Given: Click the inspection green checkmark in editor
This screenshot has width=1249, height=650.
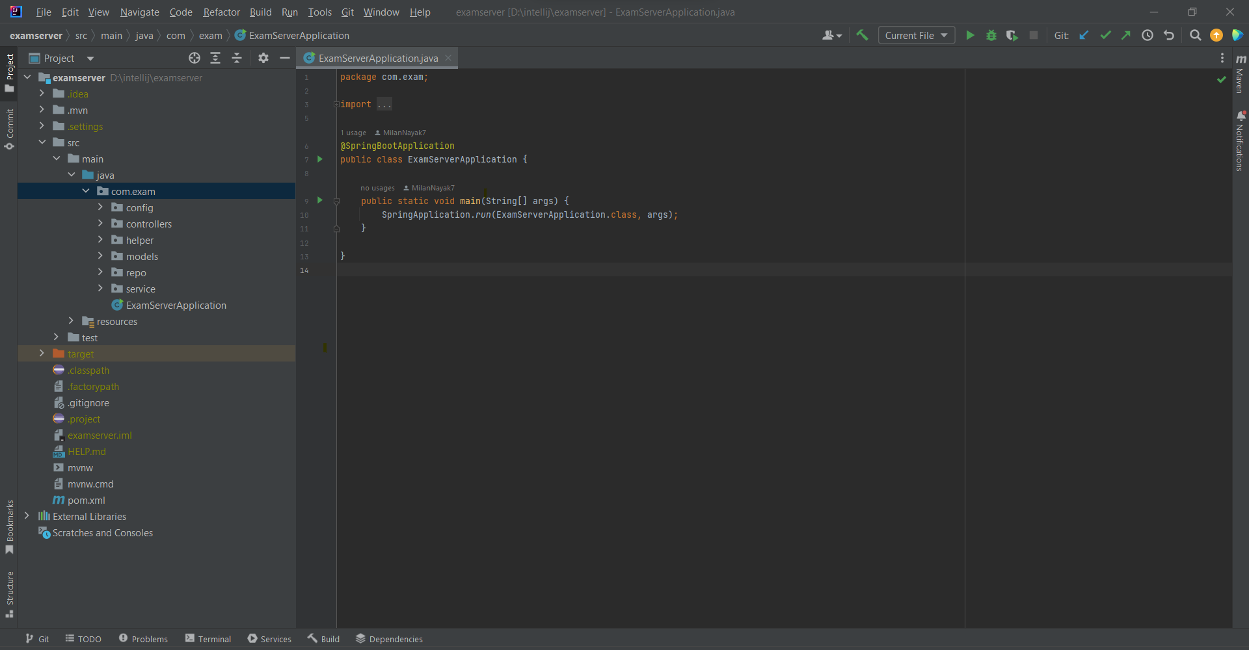Looking at the screenshot, I should tap(1221, 79).
